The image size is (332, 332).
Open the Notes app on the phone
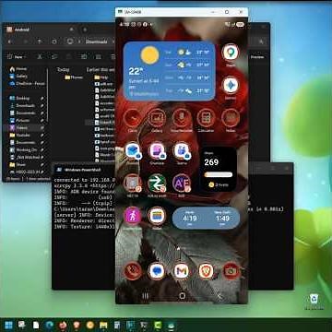tap(231, 118)
